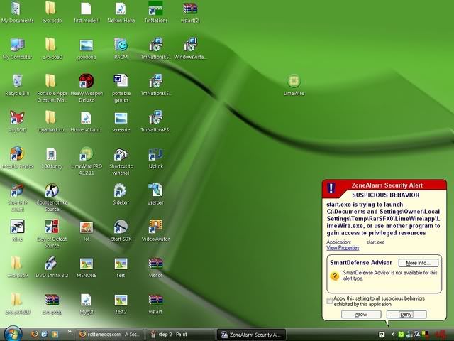Select the PACM smiley icon
This screenshot has height=341, width=454.
(x=121, y=48)
